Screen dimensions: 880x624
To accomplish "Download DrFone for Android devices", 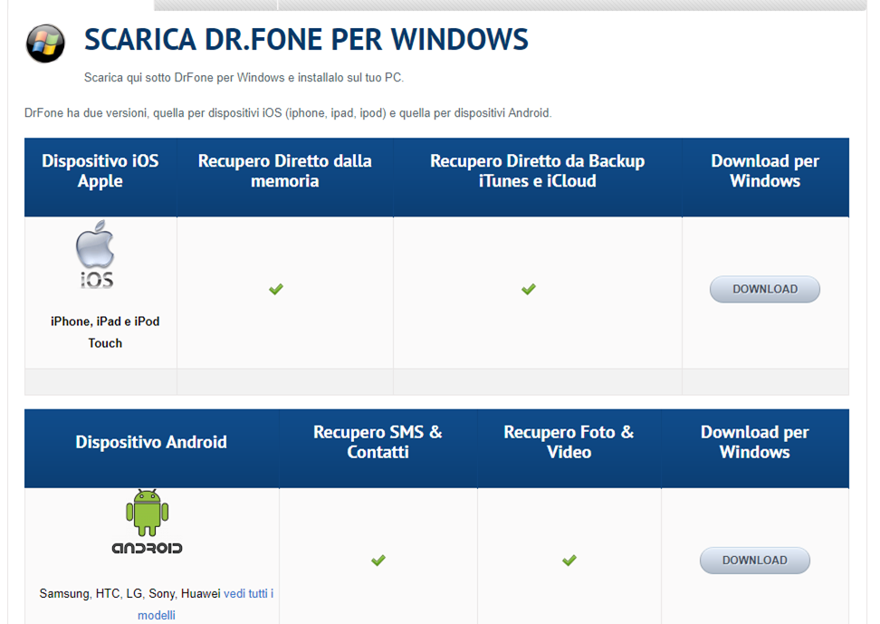I will point(755,561).
